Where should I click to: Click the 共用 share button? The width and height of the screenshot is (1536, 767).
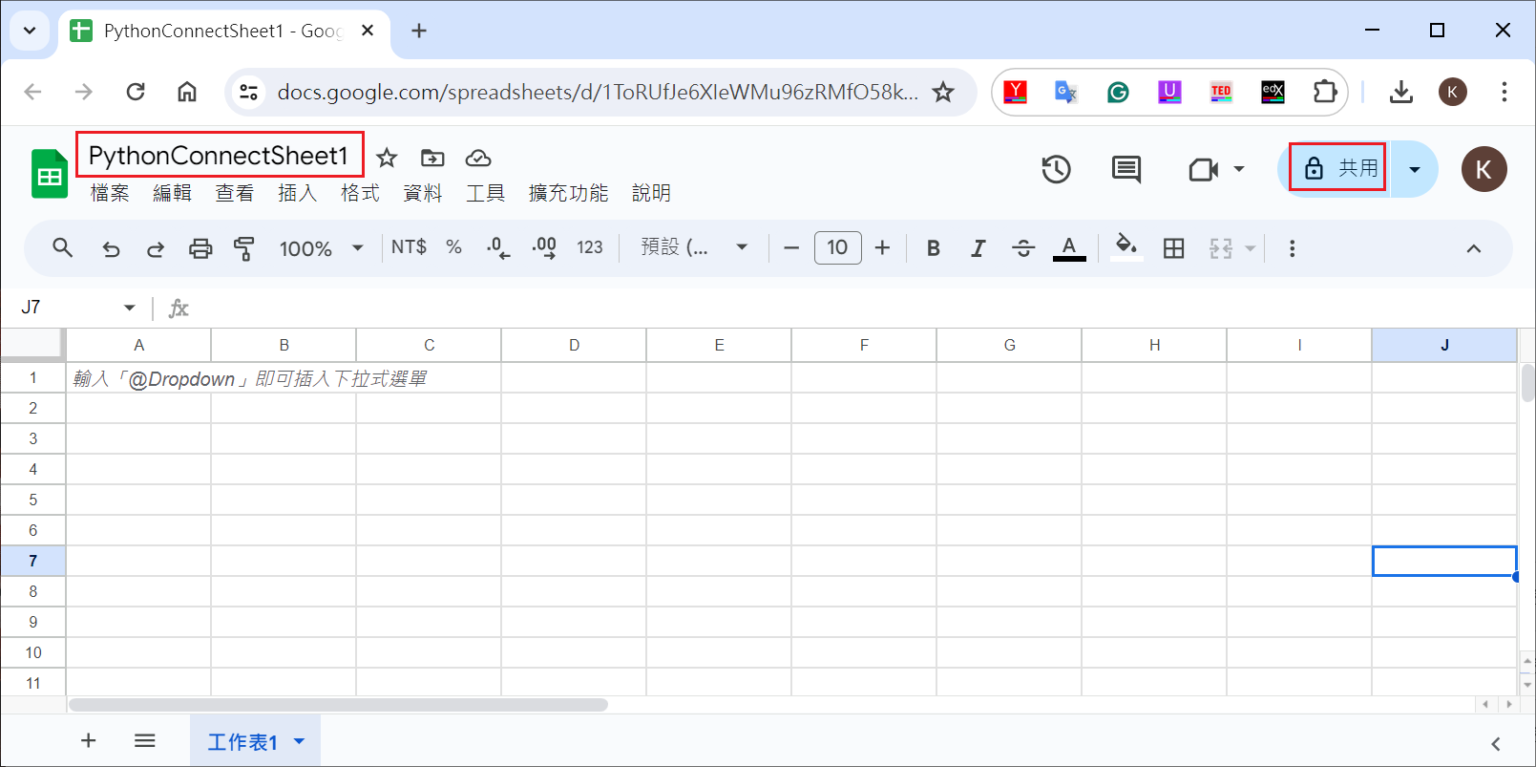click(1337, 168)
